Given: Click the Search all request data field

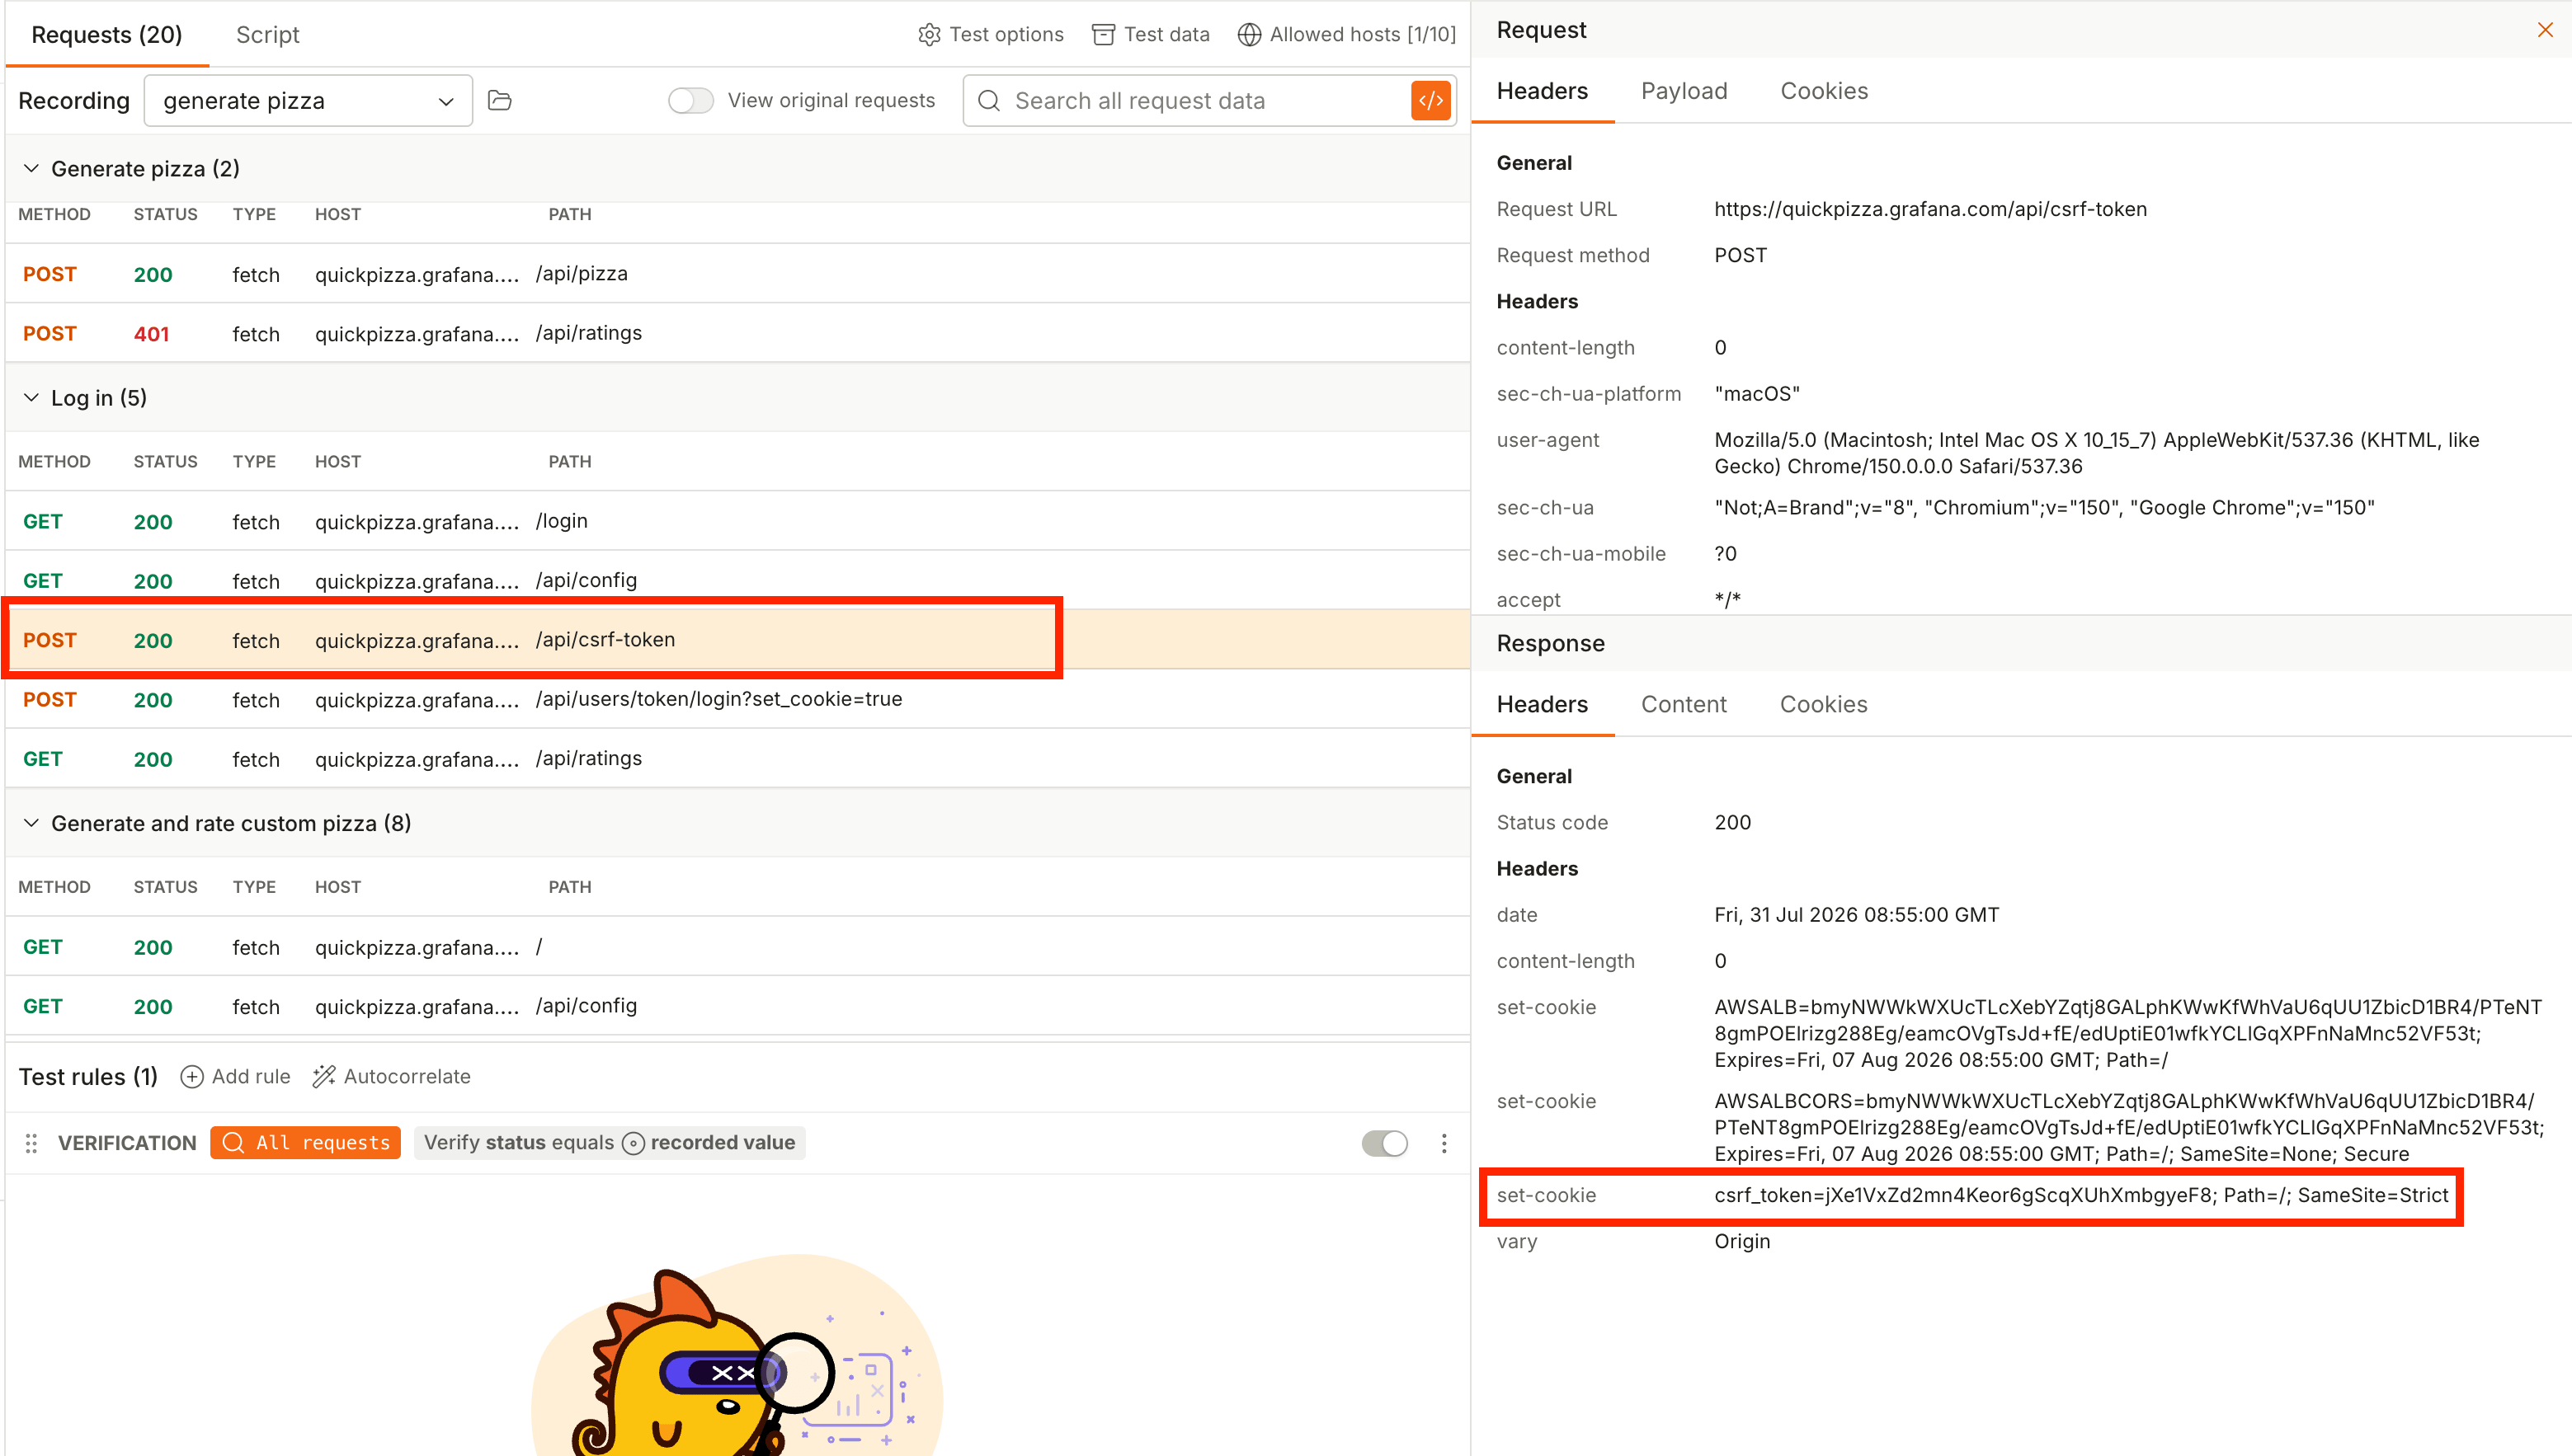Looking at the screenshot, I should click(1208, 100).
